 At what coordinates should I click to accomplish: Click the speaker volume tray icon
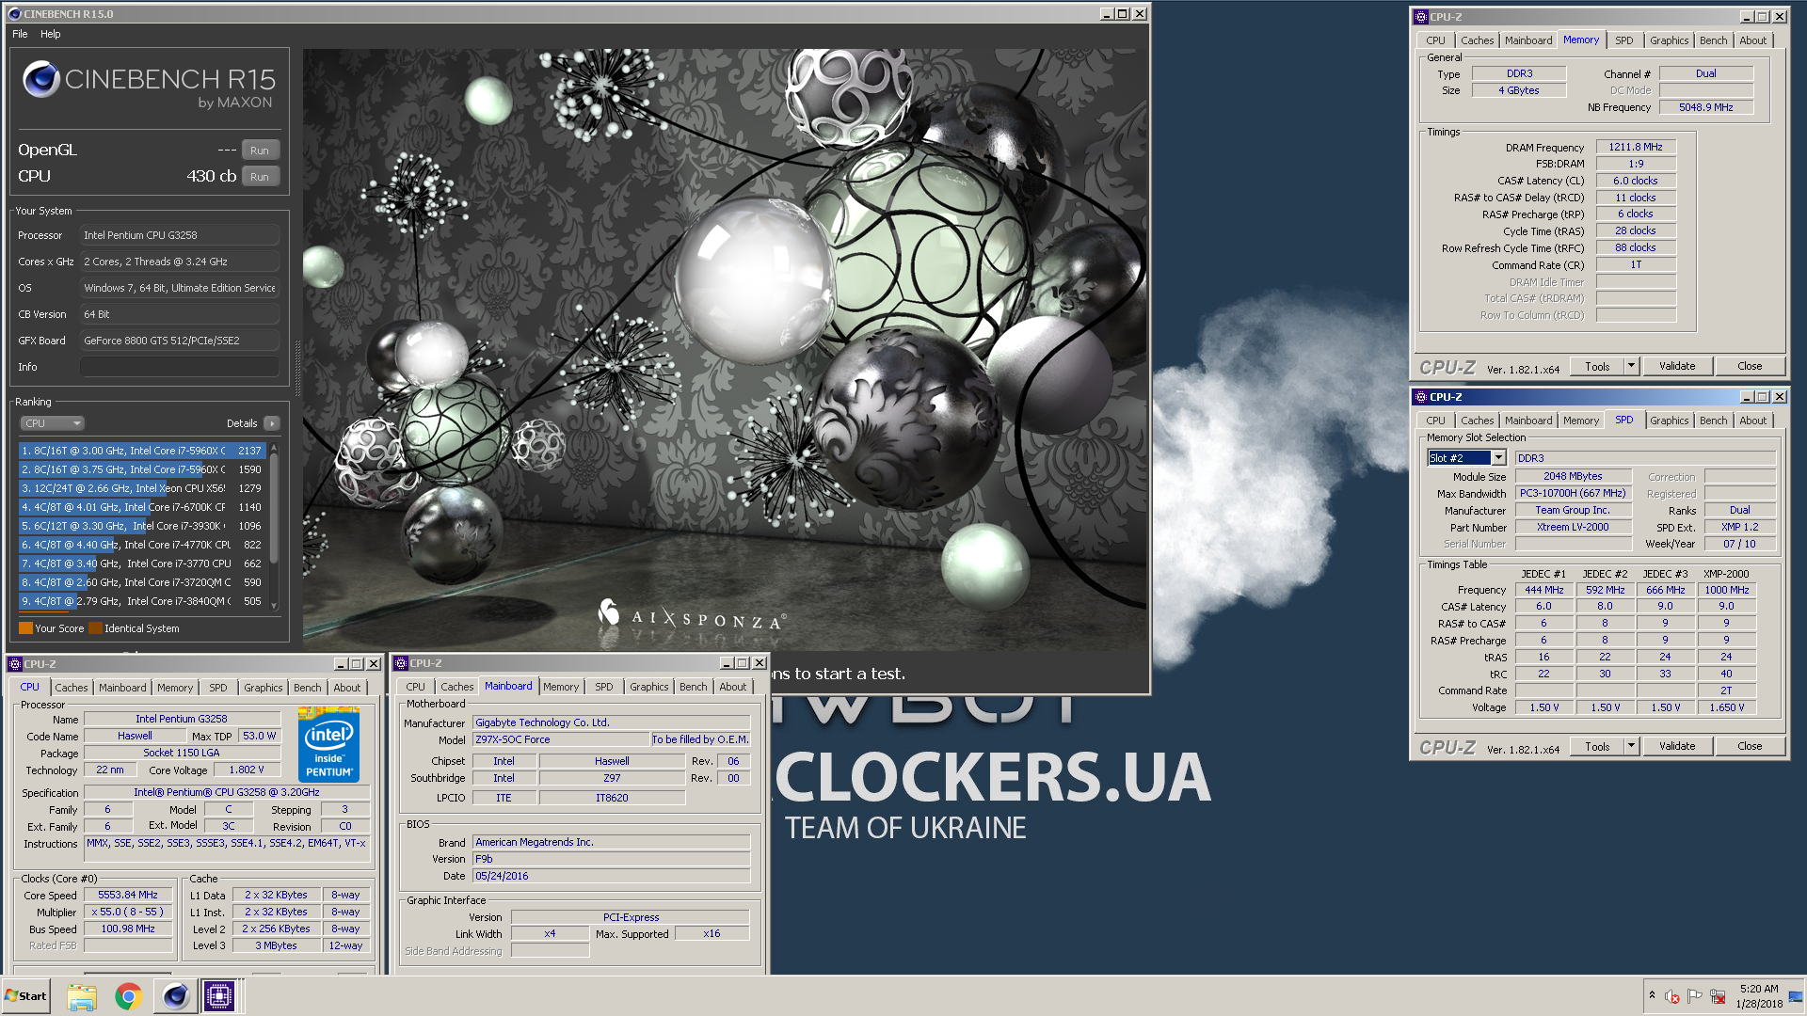click(1672, 996)
